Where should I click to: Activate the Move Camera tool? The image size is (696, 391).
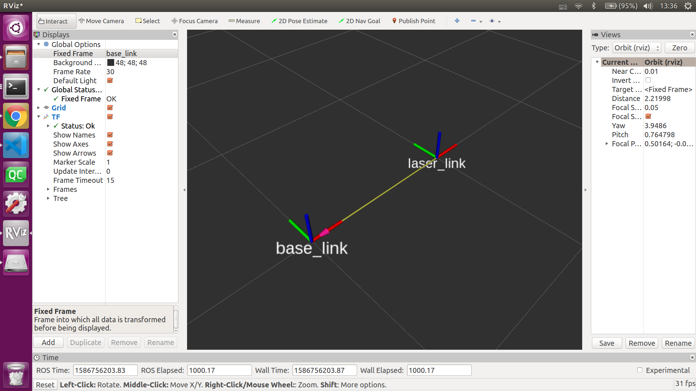coord(101,21)
